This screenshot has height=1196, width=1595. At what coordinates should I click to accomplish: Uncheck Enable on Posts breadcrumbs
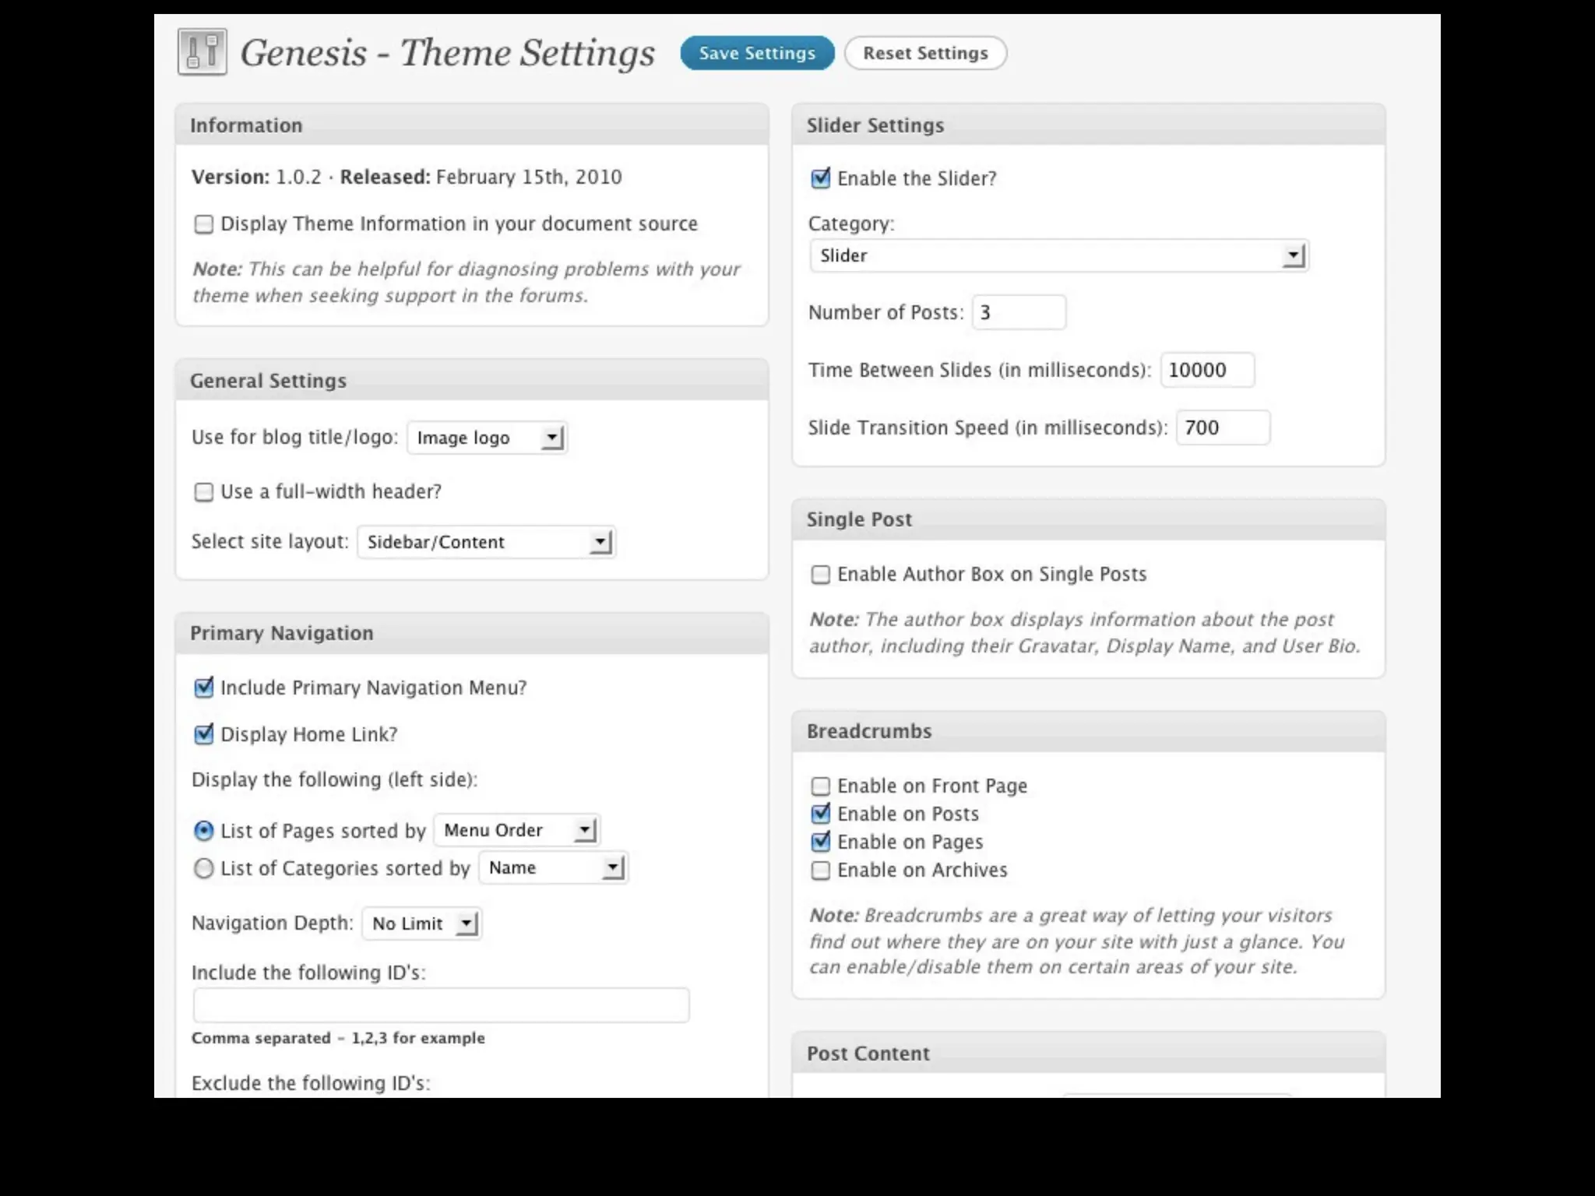click(x=820, y=814)
